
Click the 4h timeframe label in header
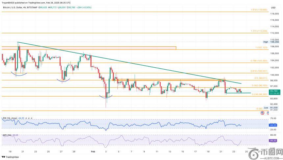26,7
